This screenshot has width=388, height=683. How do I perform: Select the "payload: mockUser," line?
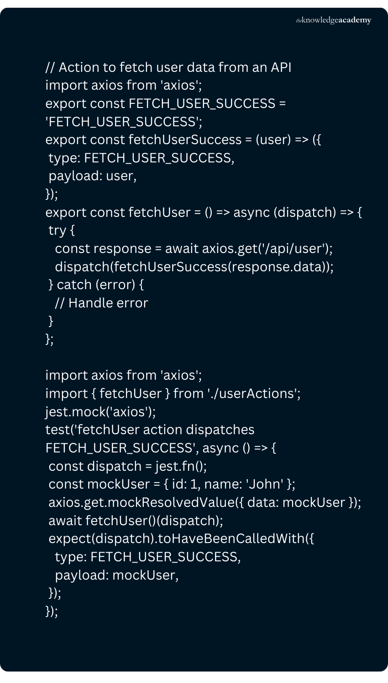116,575
